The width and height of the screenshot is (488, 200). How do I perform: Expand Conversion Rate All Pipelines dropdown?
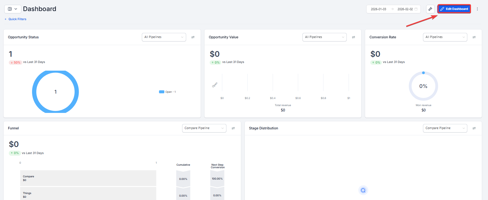[445, 37]
